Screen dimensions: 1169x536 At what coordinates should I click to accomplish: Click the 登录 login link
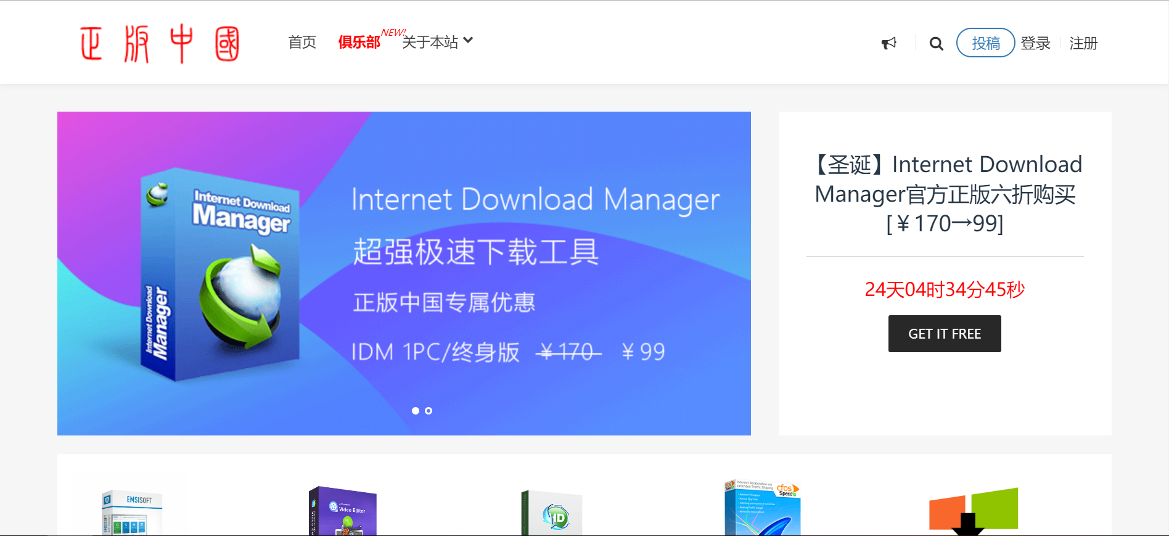click(x=1035, y=43)
